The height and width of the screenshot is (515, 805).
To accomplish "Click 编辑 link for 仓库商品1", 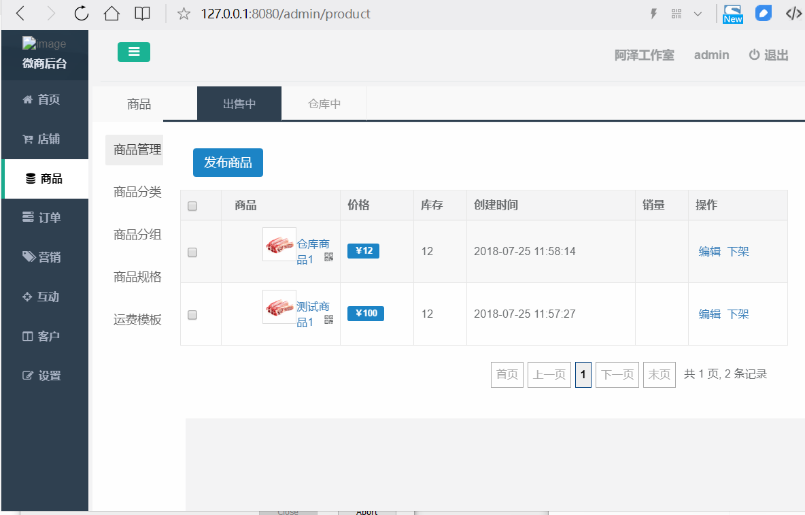I will coord(709,252).
